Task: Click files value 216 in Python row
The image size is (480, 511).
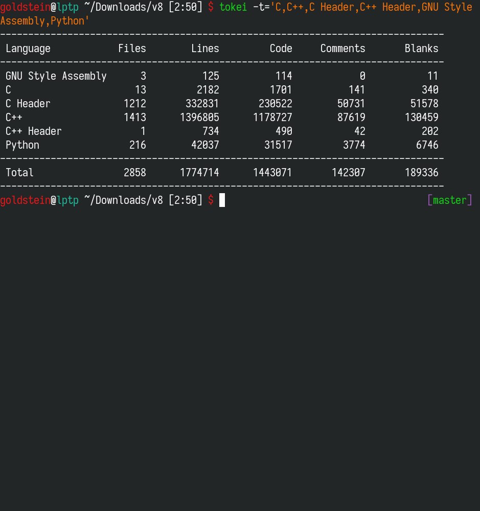Action: 138,145
